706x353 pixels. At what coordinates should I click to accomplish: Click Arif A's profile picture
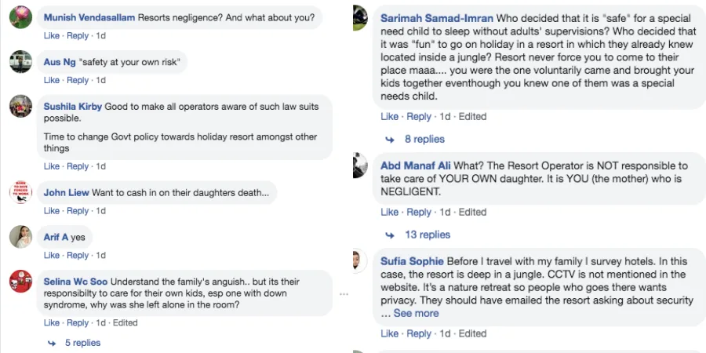pyautogui.click(x=21, y=237)
